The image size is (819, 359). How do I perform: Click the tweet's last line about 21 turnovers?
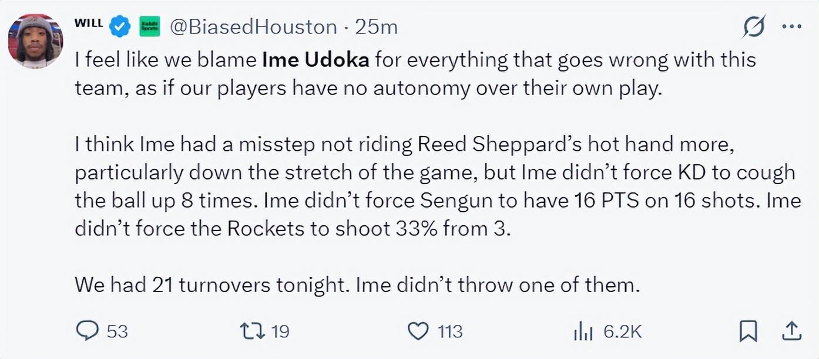[x=356, y=285]
